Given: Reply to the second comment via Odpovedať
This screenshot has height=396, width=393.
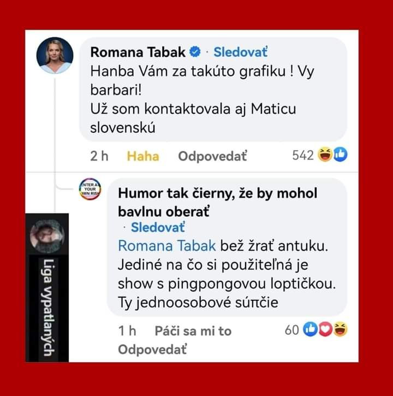Looking at the screenshot, I should (x=152, y=350).
